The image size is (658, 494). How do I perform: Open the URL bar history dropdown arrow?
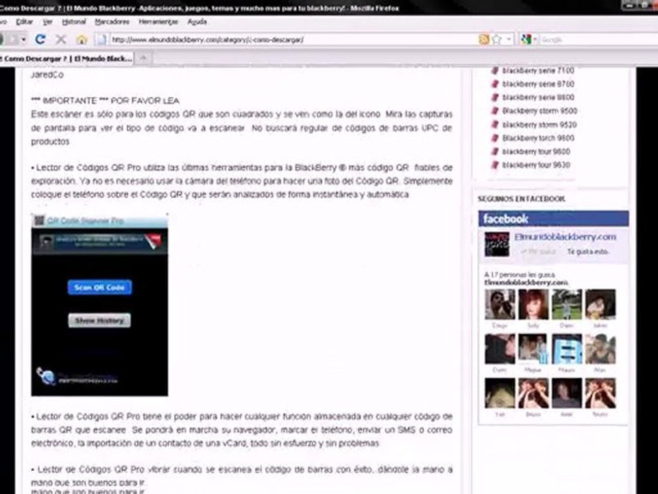tap(509, 40)
